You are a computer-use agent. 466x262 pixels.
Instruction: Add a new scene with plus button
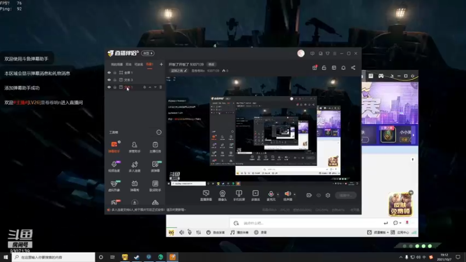click(161, 64)
